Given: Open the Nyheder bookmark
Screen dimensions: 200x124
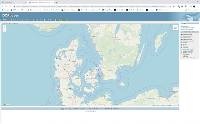Looking at the screenshot, I should [x=35, y=10].
